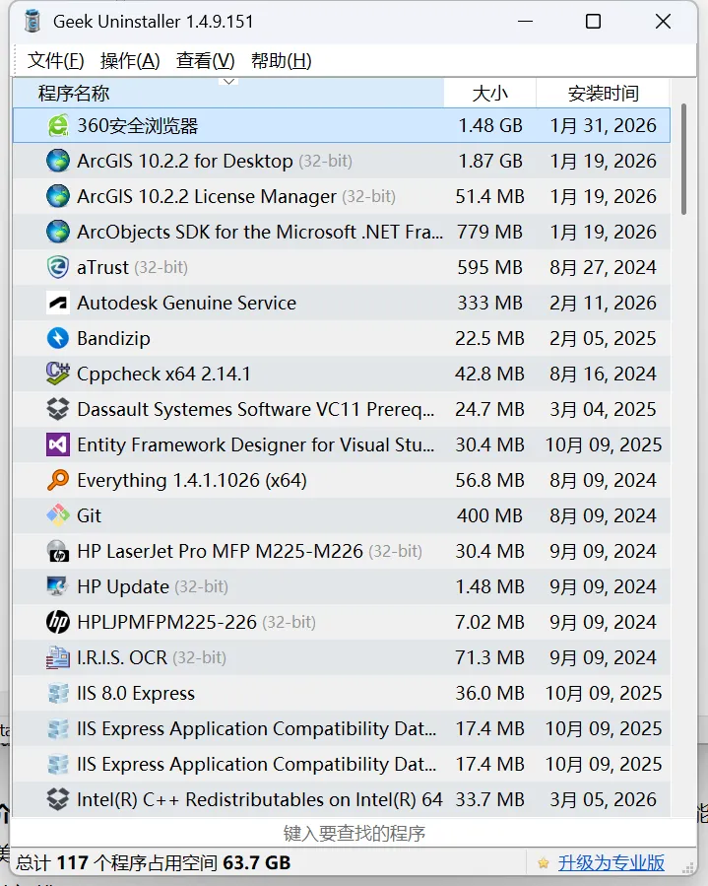This screenshot has height=886, width=708.
Task: Open the 帮助(H) menu
Action: (x=282, y=60)
